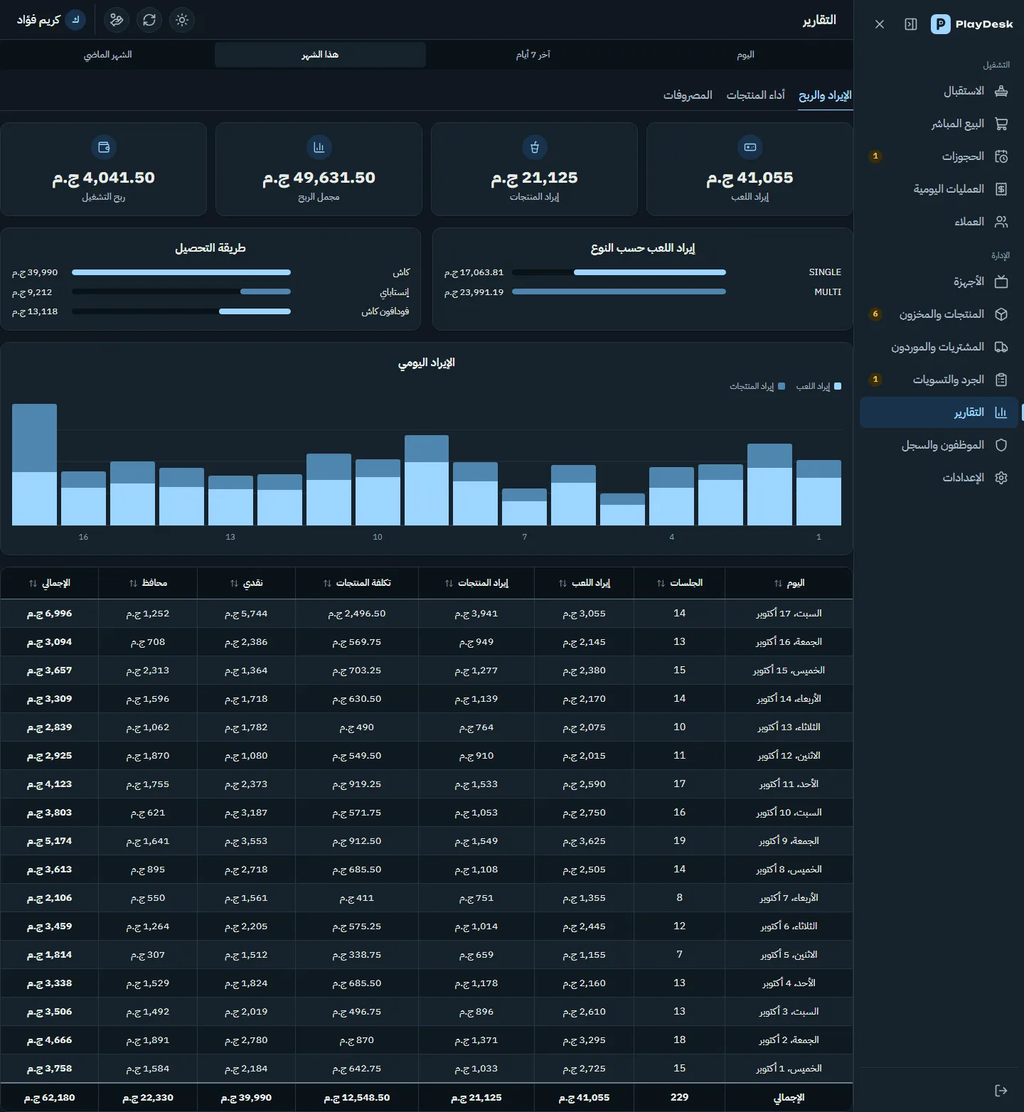The image size is (1024, 1112).
Task: Click the كاش collection progress bar
Action: click(181, 272)
